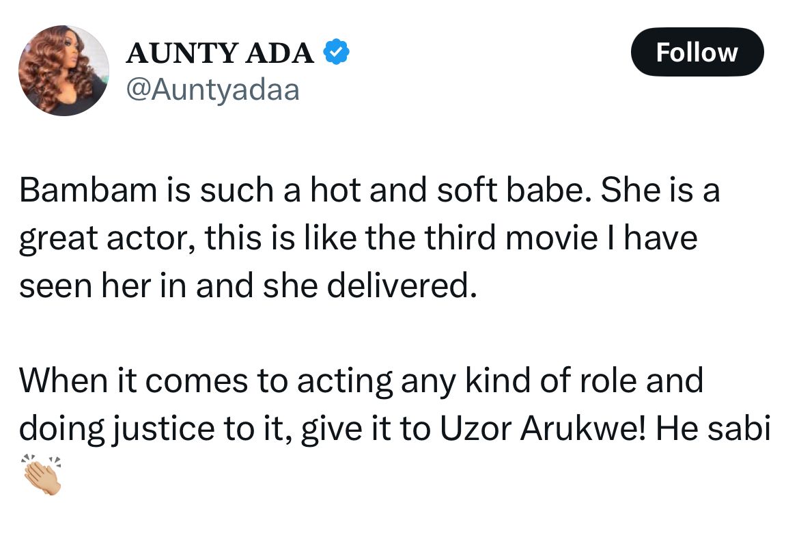799x550 pixels.
Task: Click the word 'third' in the tweet
Action: [x=460, y=238]
